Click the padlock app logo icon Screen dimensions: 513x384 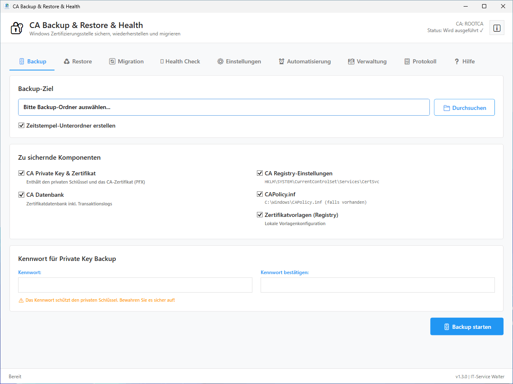[16, 28]
